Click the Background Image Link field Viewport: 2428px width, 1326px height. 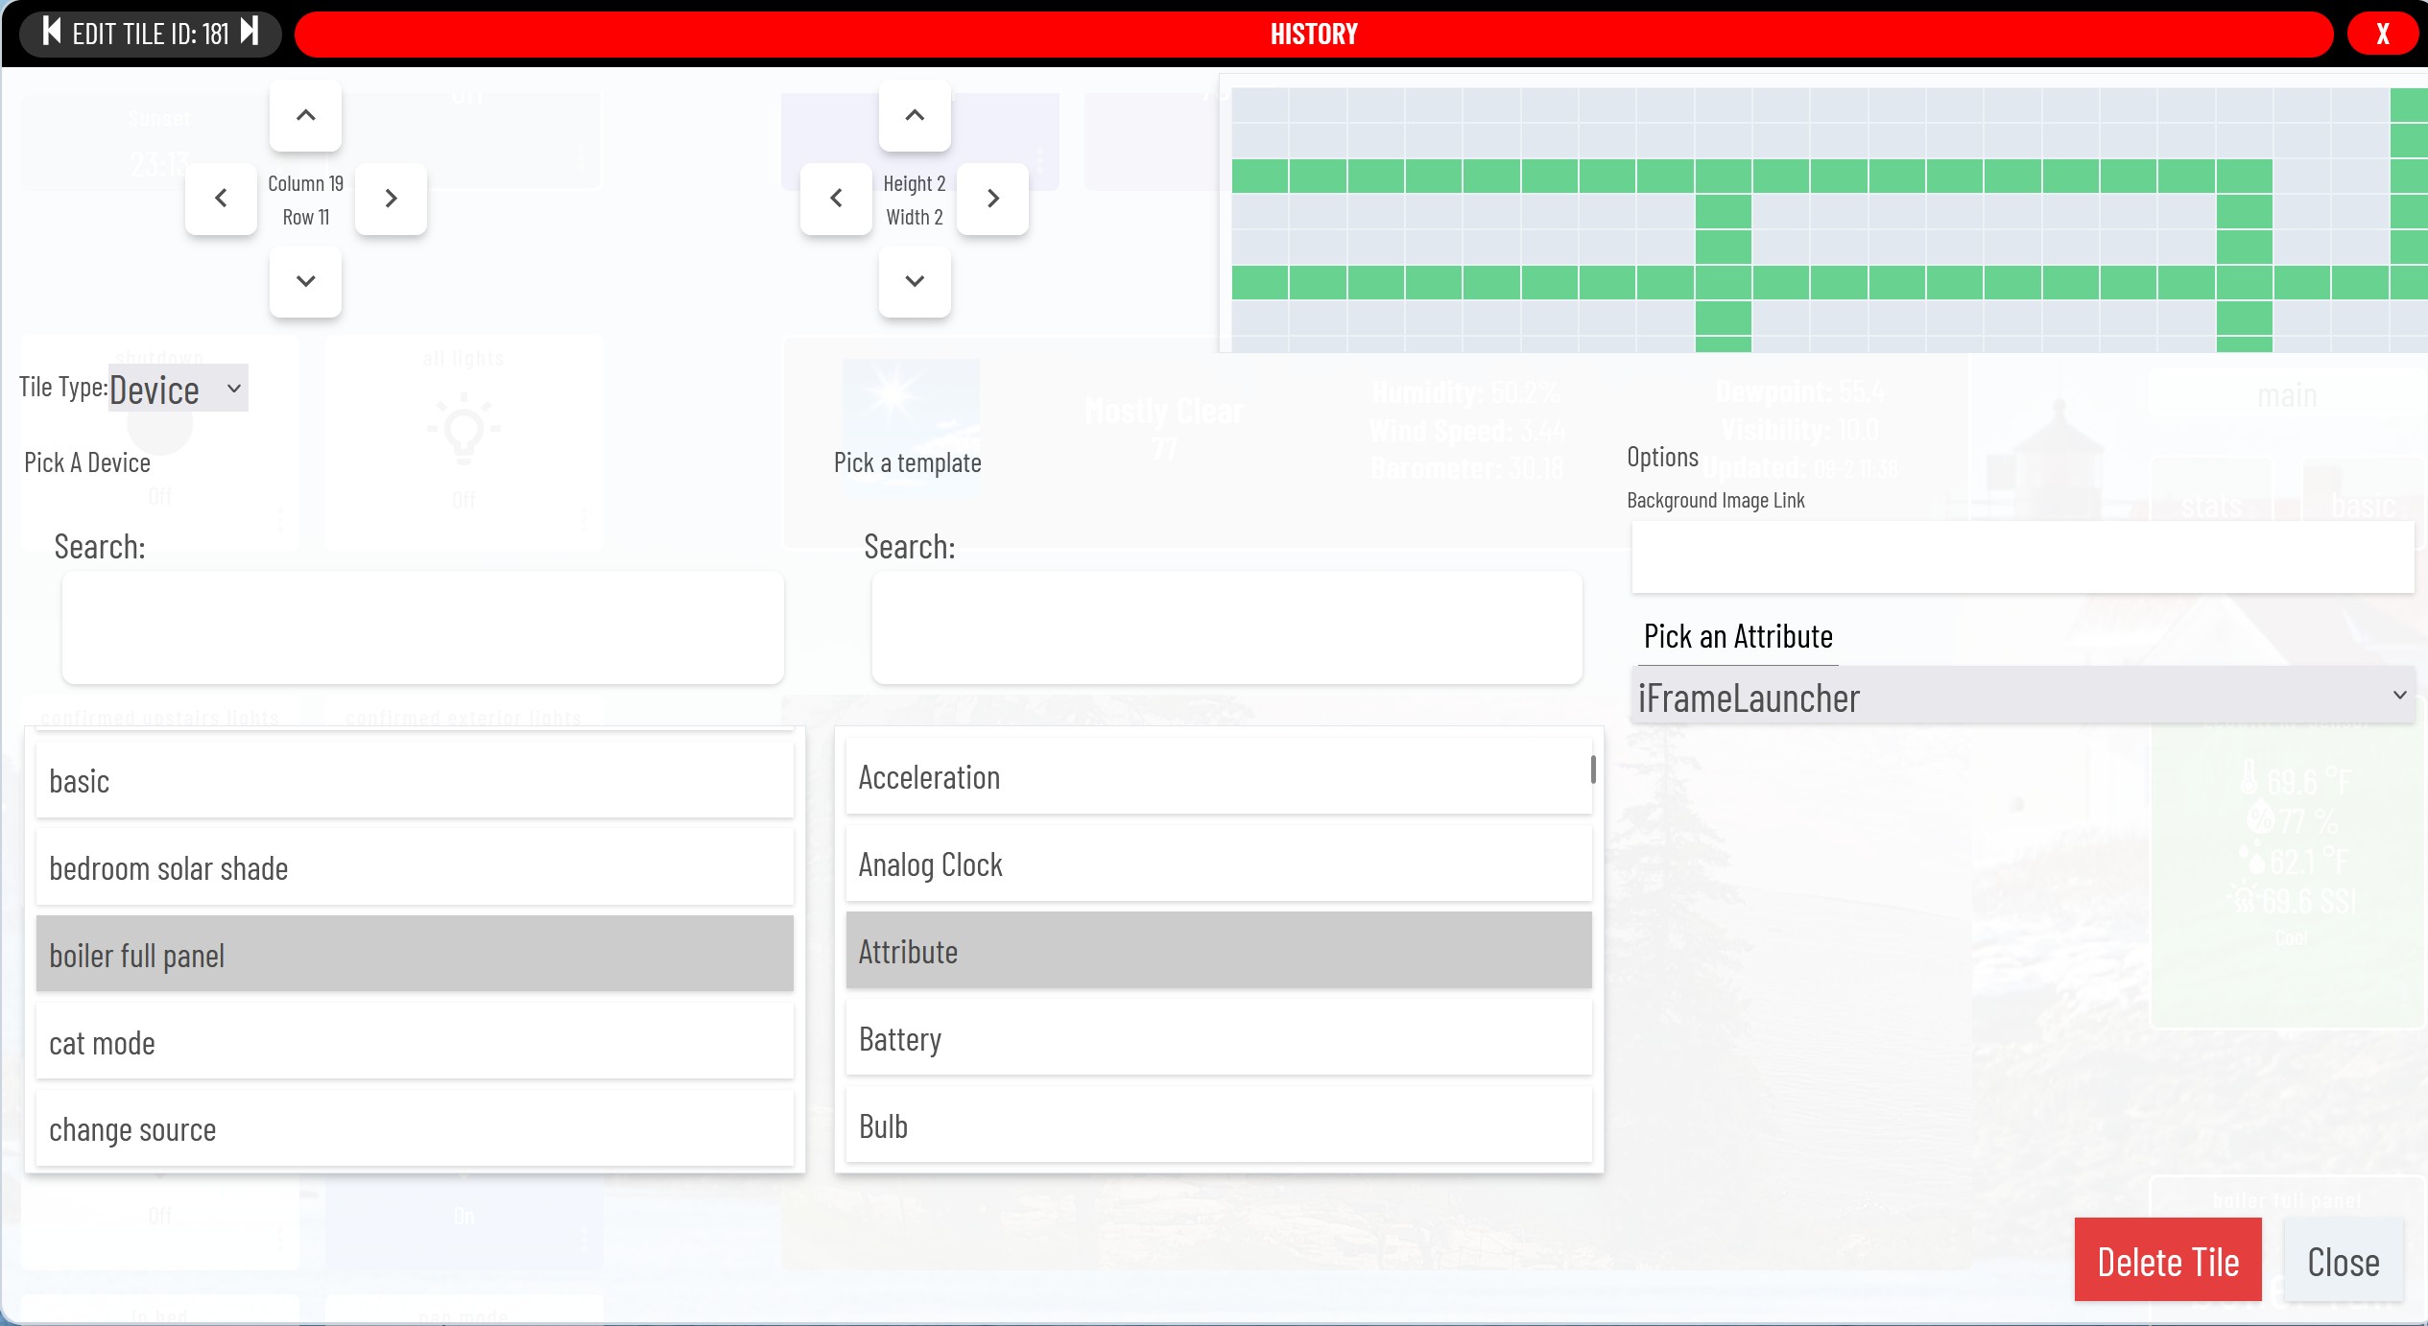(2021, 557)
